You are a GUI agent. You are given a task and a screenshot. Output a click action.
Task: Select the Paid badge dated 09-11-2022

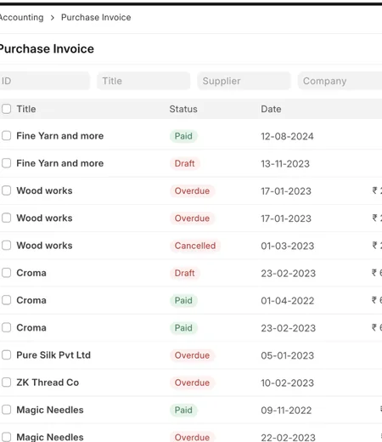pos(183,410)
